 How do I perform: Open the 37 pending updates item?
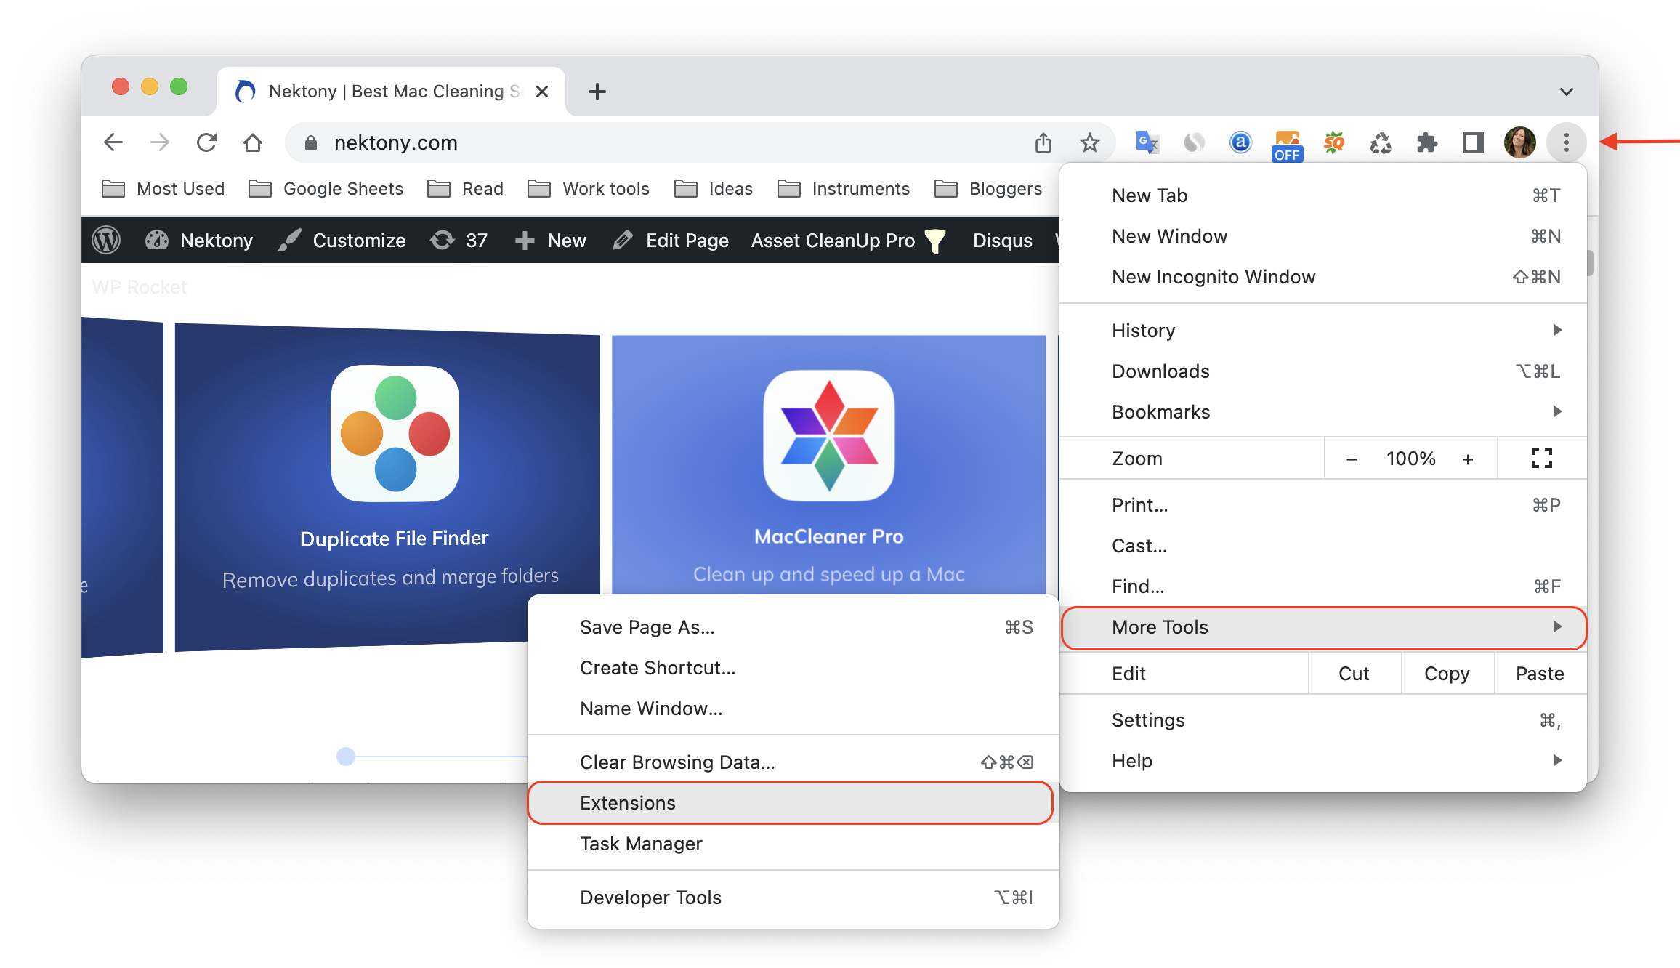pos(459,241)
